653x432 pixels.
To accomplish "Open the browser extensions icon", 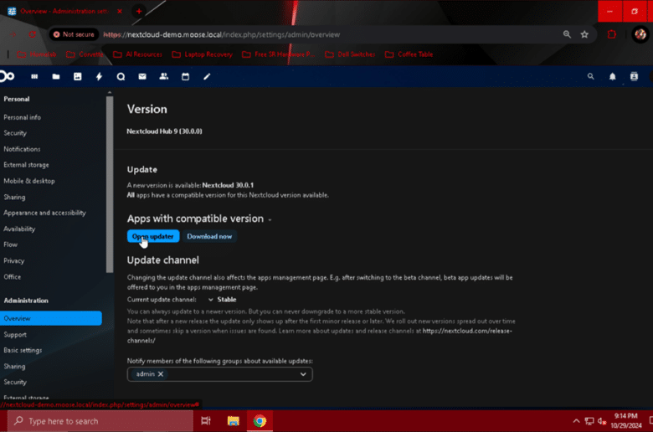I will (611, 34).
